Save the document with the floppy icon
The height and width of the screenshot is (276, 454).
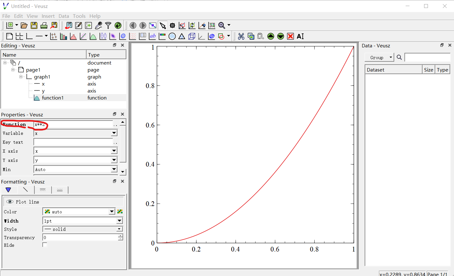[x=34, y=25]
